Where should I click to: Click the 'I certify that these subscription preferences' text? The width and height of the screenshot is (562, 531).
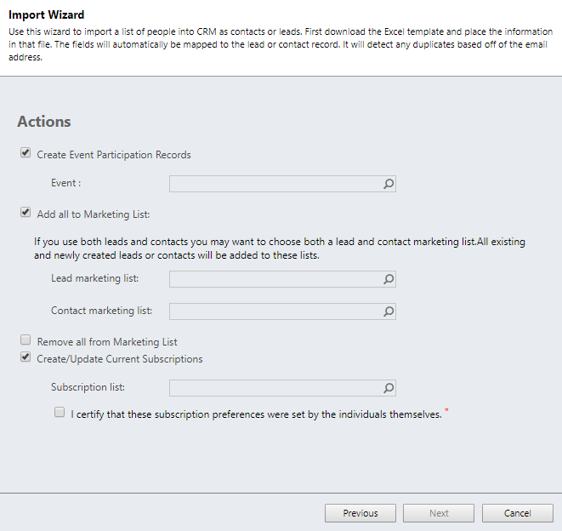[256, 414]
